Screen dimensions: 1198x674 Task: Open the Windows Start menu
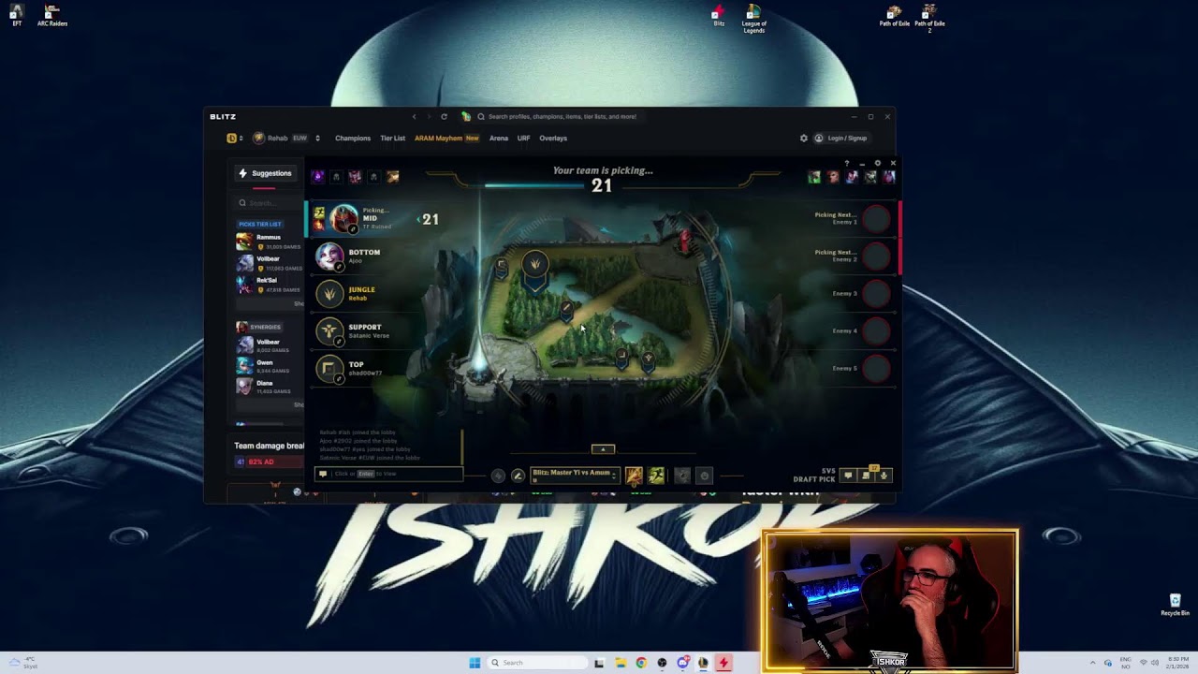(475, 663)
